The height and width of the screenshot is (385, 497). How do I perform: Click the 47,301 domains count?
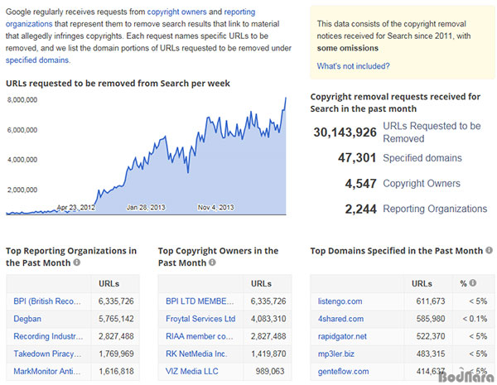(357, 158)
